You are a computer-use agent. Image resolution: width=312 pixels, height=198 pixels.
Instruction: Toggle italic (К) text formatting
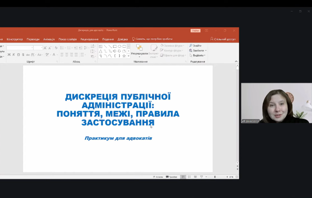(14, 55)
